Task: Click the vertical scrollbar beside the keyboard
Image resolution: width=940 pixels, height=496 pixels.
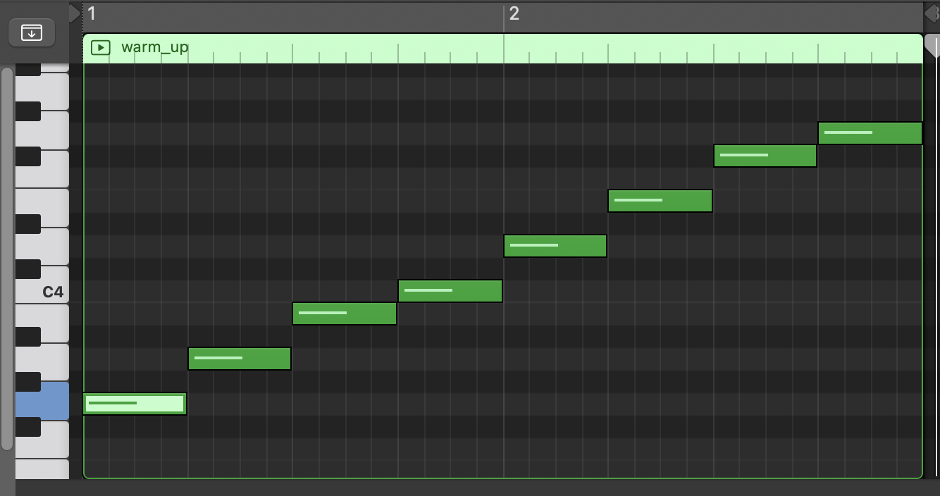Action: 7,259
